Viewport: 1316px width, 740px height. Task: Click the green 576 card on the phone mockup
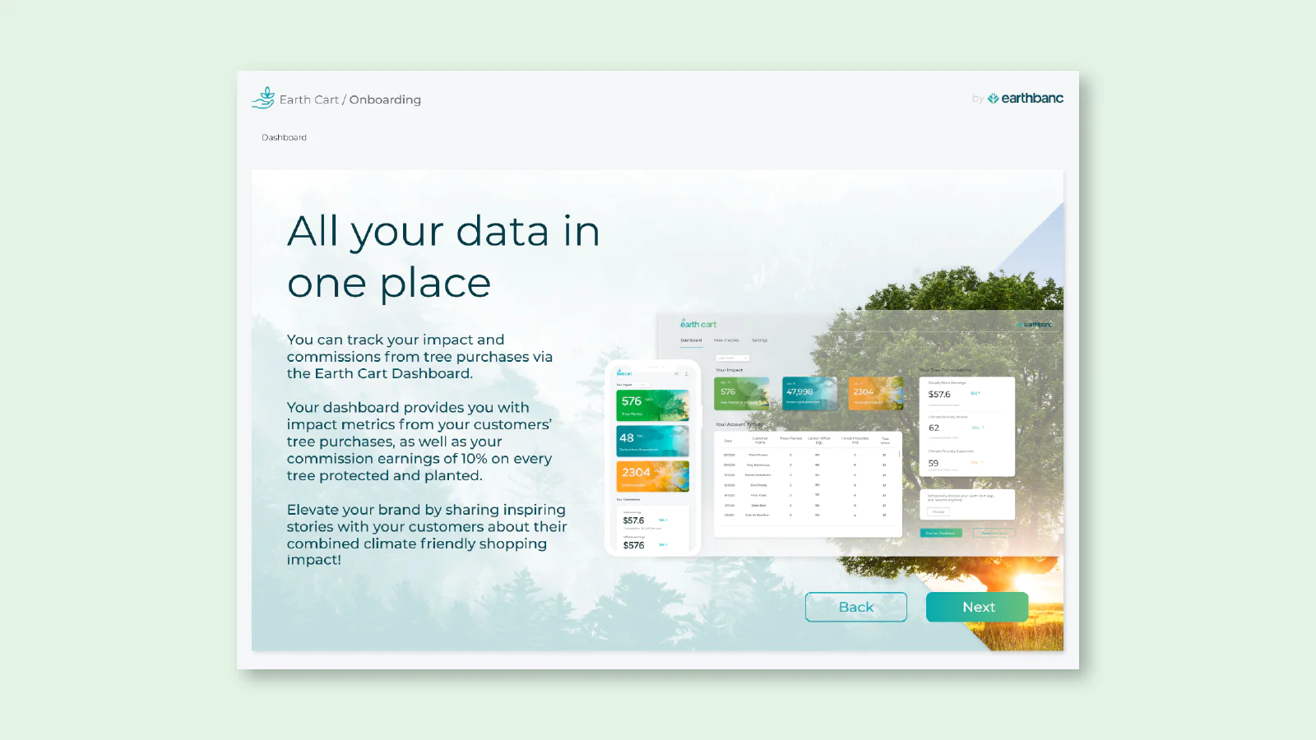652,405
